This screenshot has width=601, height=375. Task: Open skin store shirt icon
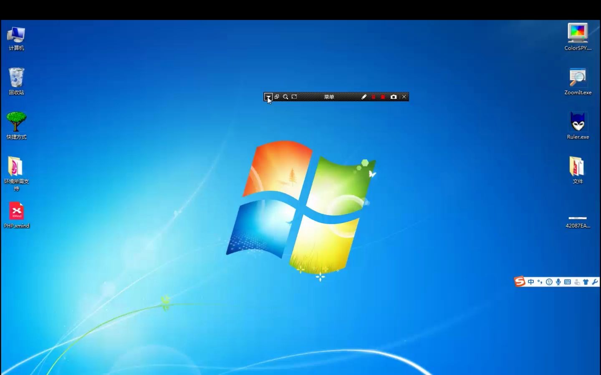tap(586, 282)
